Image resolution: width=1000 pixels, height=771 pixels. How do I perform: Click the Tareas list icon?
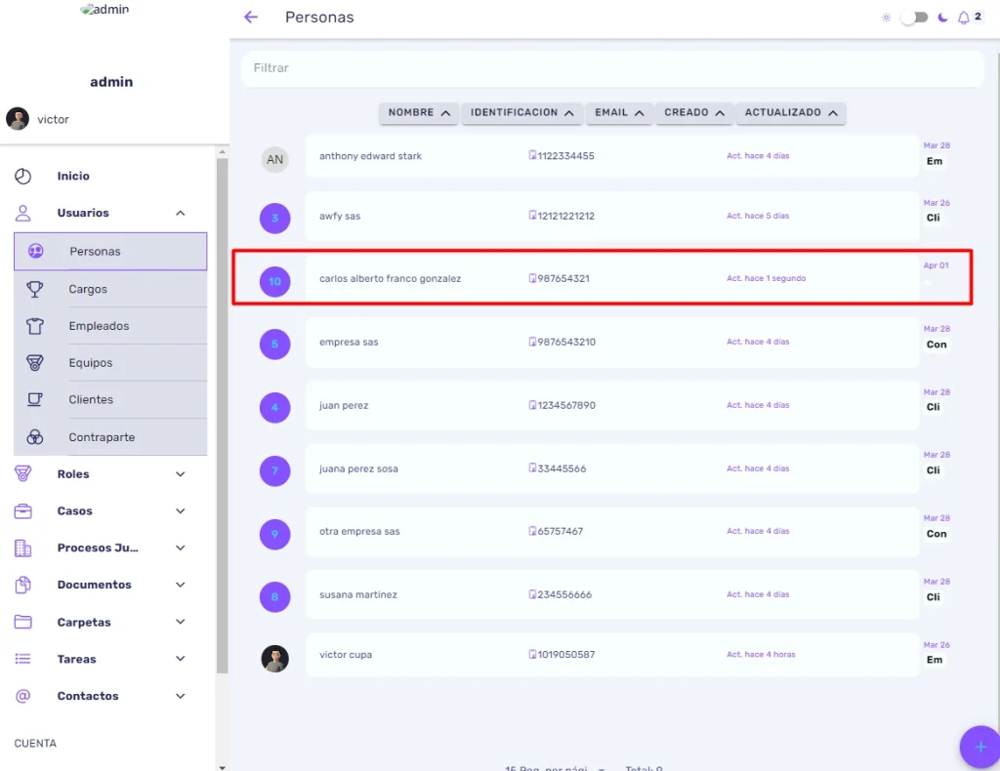(23, 659)
